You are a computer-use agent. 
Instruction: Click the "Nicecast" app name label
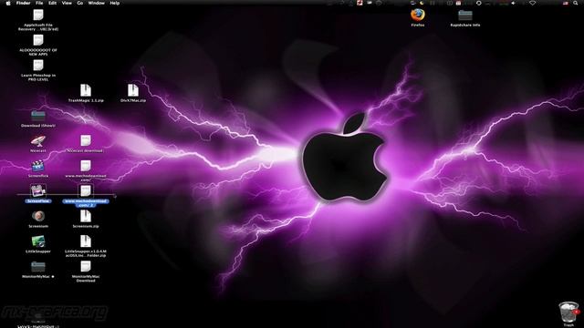pos(38,151)
